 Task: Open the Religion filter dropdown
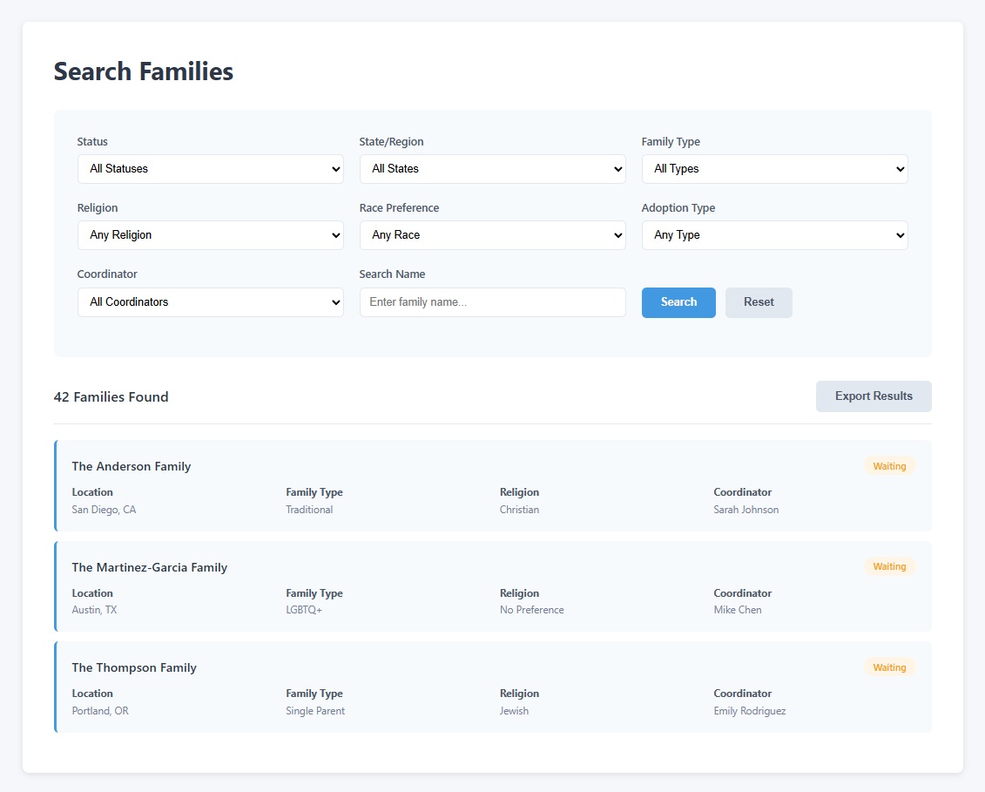(210, 234)
